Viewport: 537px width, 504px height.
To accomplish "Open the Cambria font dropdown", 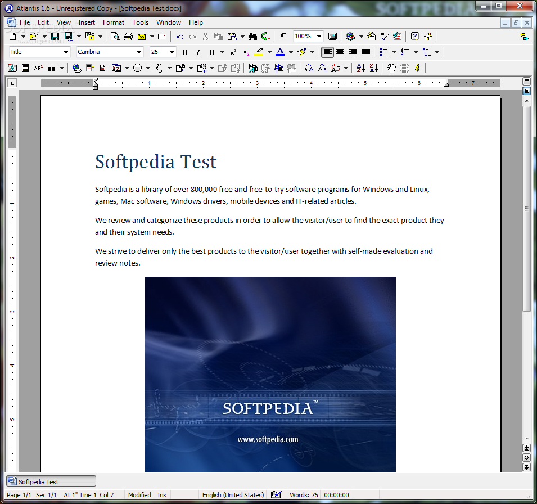I will pos(139,52).
